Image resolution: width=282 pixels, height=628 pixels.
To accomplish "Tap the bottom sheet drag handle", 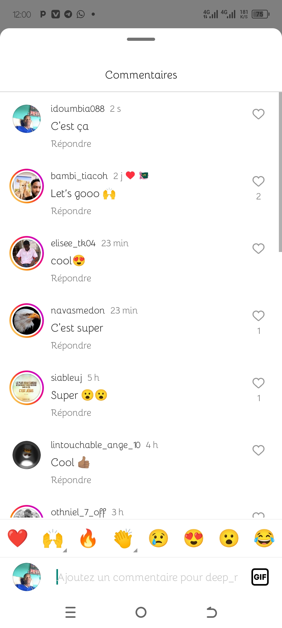I will click(x=141, y=39).
